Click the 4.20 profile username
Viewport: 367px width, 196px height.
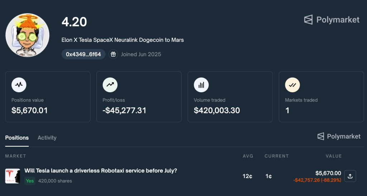[74, 22]
